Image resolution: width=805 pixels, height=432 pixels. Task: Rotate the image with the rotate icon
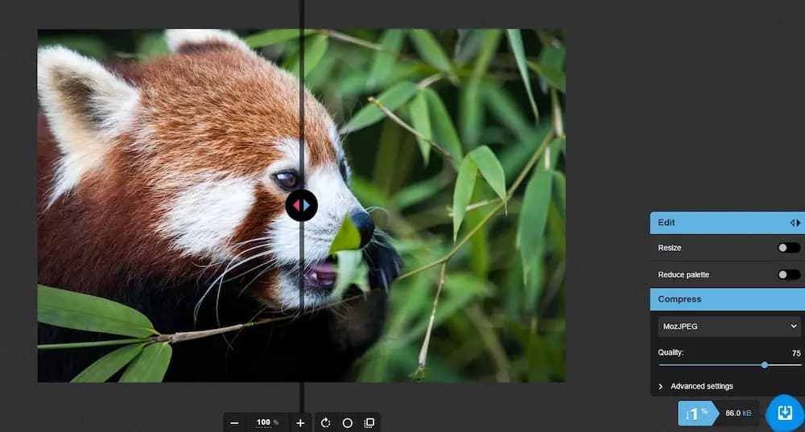click(x=326, y=422)
